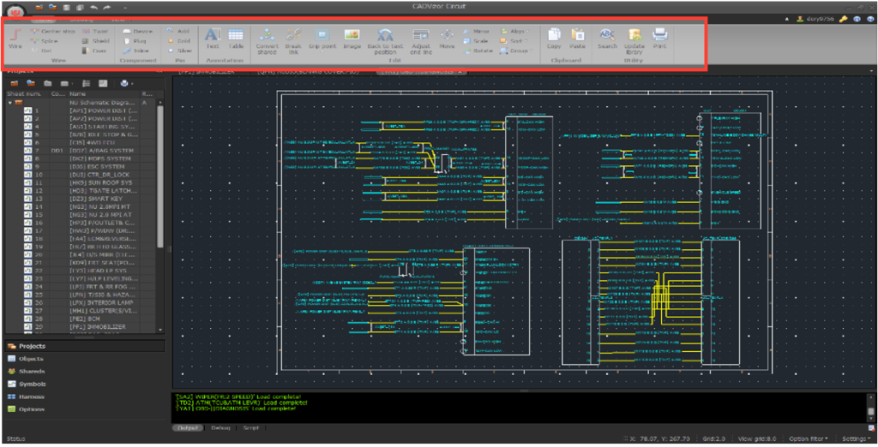Insert an Inline component
Image resolution: width=878 pixels, height=447 pixels.
[x=136, y=51]
